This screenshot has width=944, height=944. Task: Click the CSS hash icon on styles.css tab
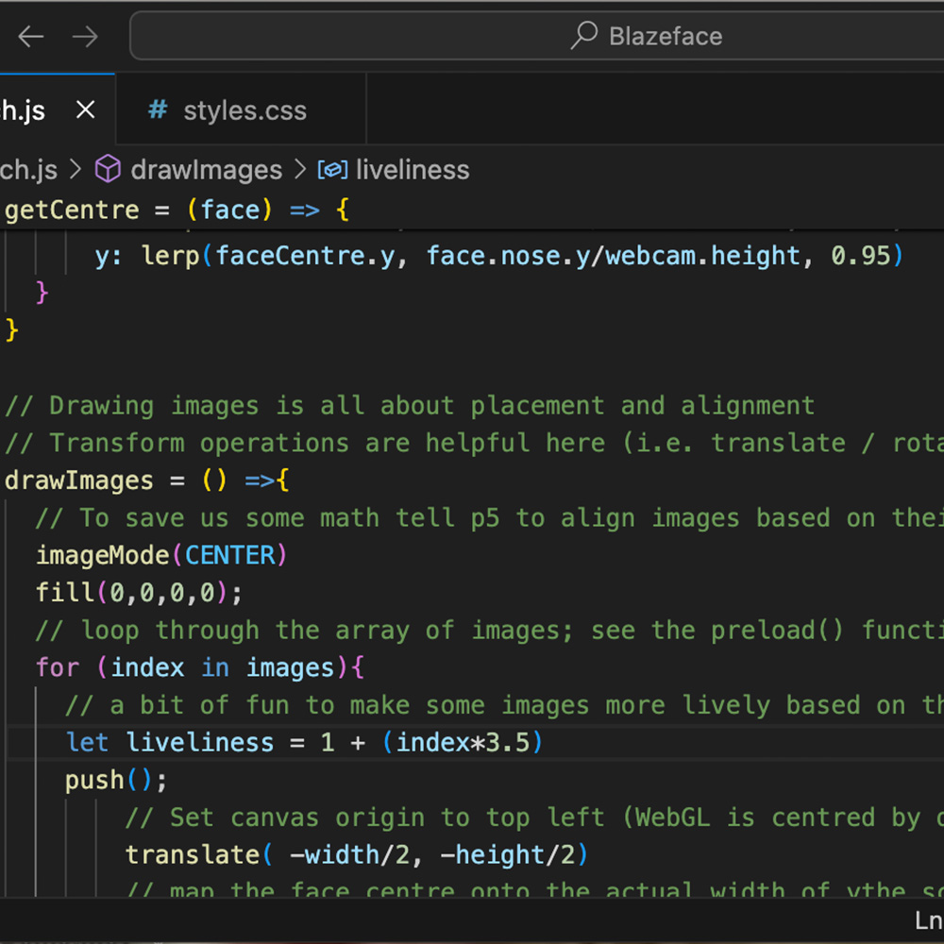[156, 110]
